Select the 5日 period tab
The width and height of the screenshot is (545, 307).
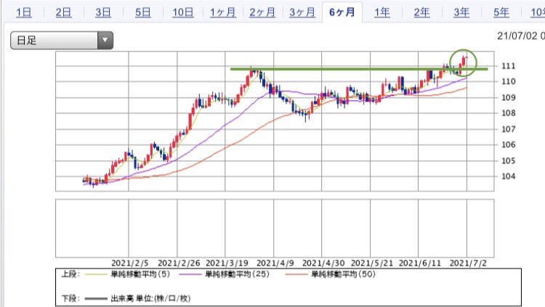point(143,13)
